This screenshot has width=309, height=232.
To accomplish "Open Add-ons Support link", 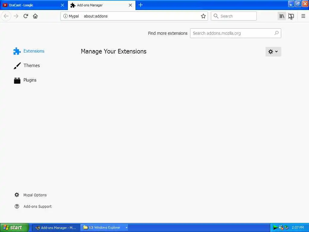I will (33, 206).
